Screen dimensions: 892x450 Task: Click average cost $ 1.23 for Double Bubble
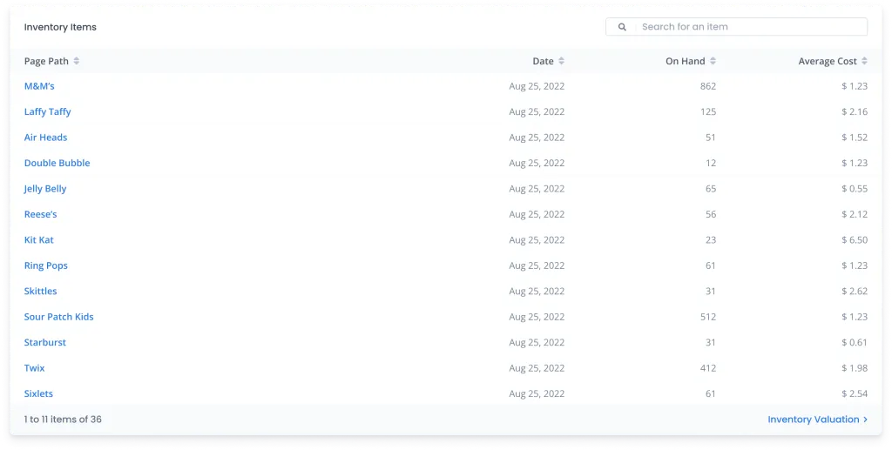855,163
